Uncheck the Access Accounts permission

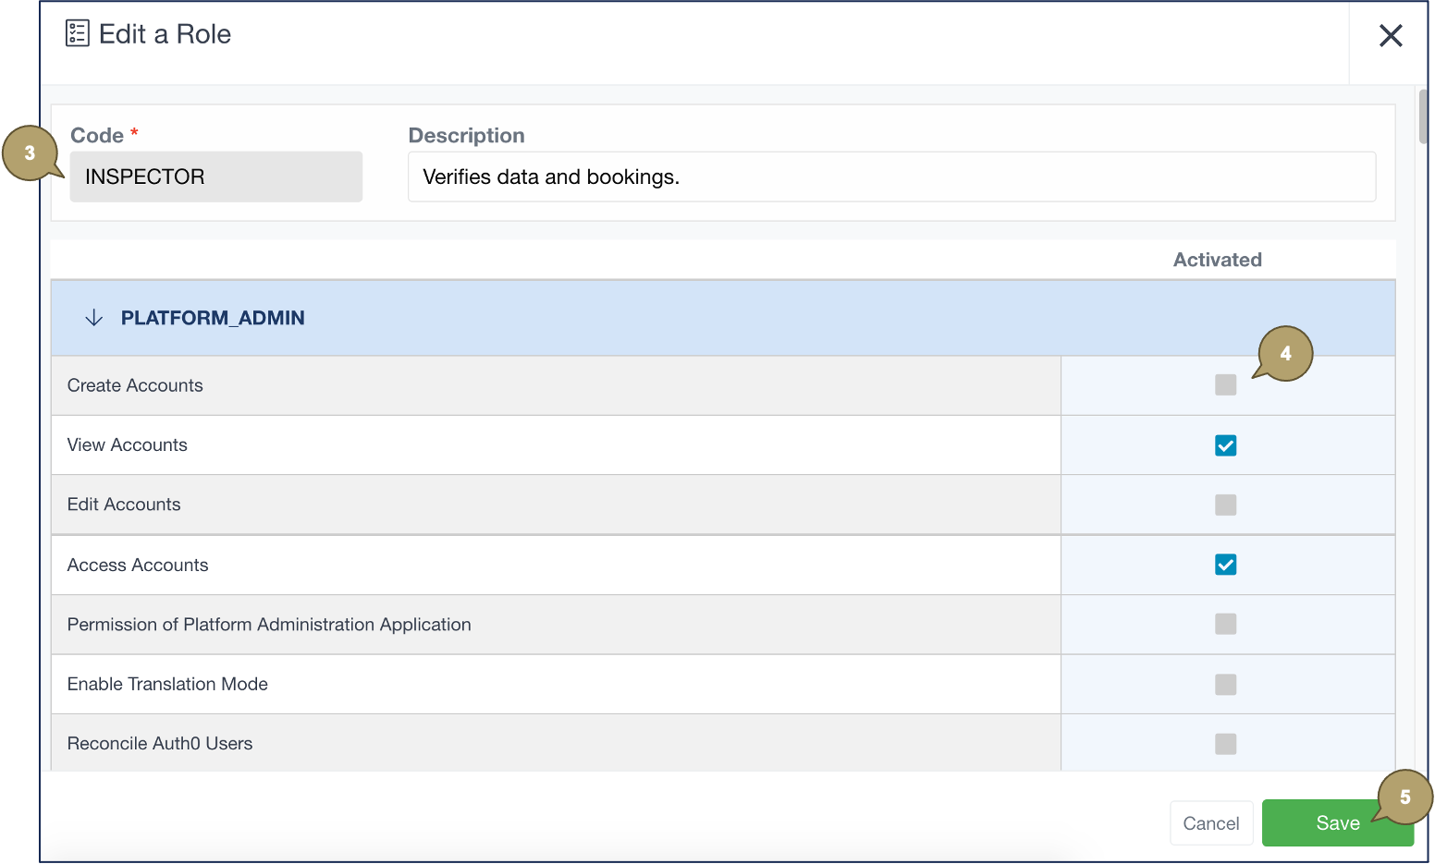[1225, 565]
